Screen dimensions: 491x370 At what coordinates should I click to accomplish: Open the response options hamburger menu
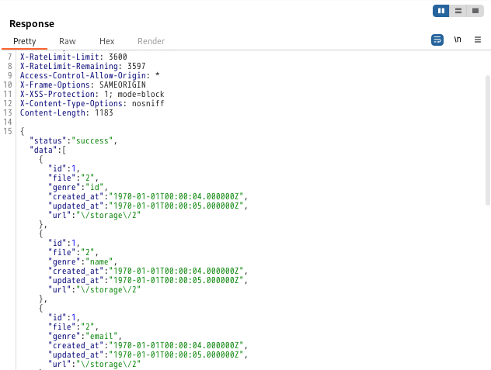[x=478, y=40]
